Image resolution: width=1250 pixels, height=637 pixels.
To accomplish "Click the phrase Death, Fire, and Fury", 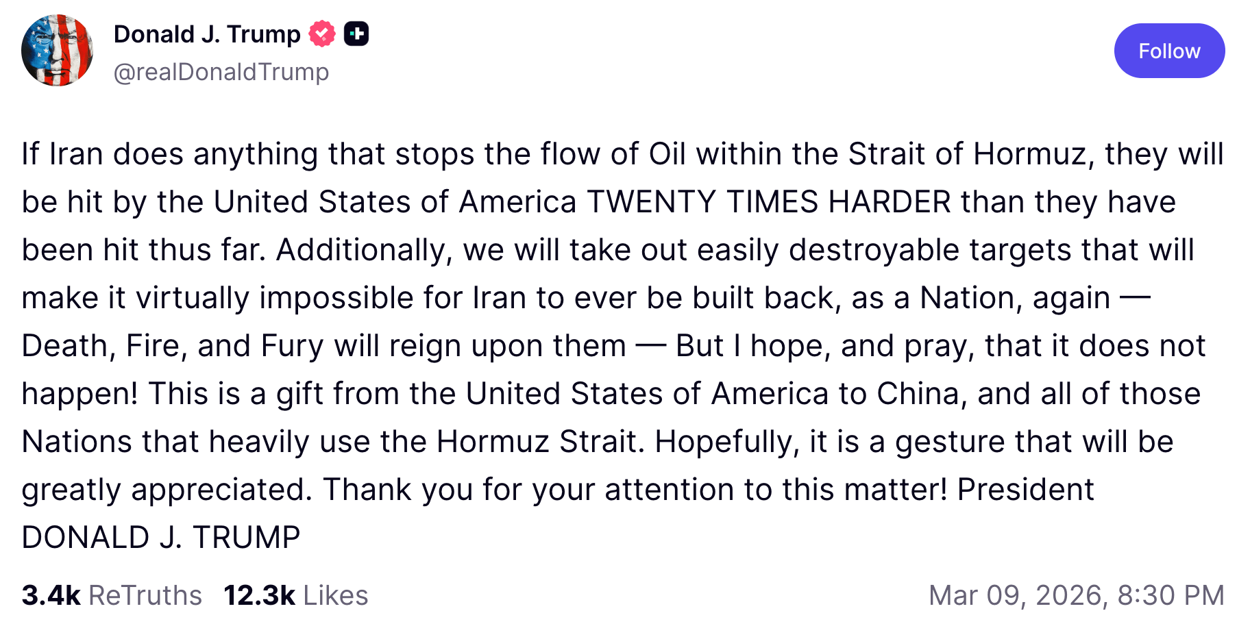I will click(x=173, y=346).
